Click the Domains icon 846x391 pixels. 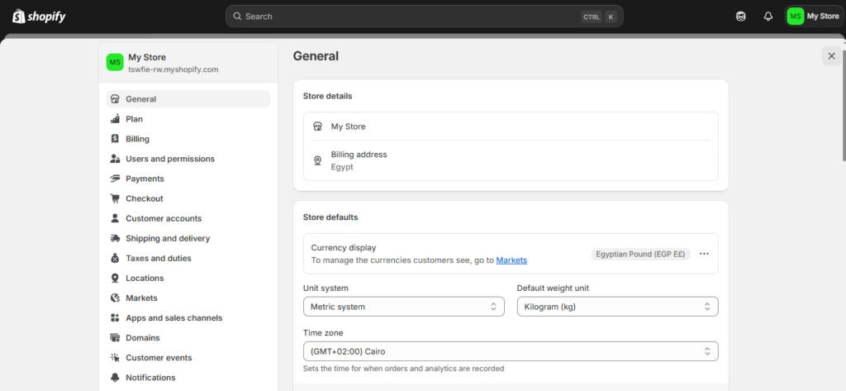pyautogui.click(x=115, y=337)
